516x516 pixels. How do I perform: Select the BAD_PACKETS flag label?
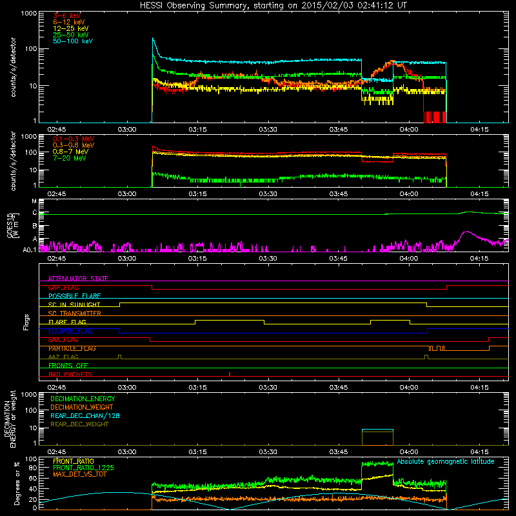(70, 374)
